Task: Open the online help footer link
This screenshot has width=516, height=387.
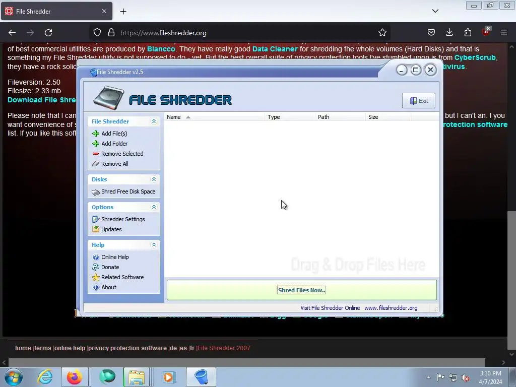Action: coord(70,348)
